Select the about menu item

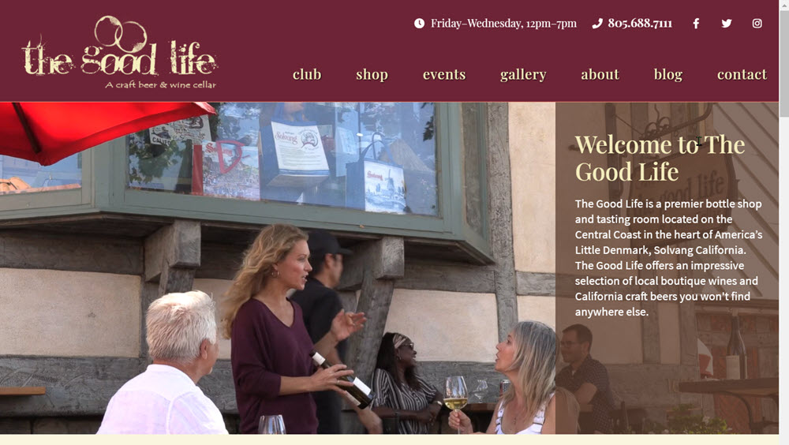(x=600, y=74)
